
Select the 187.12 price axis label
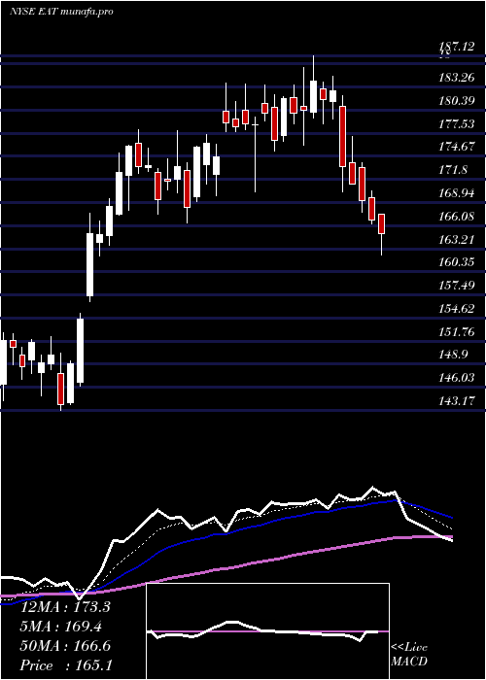tap(457, 47)
